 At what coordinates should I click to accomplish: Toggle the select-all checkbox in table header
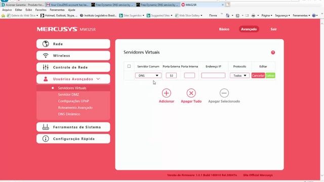click(x=129, y=66)
